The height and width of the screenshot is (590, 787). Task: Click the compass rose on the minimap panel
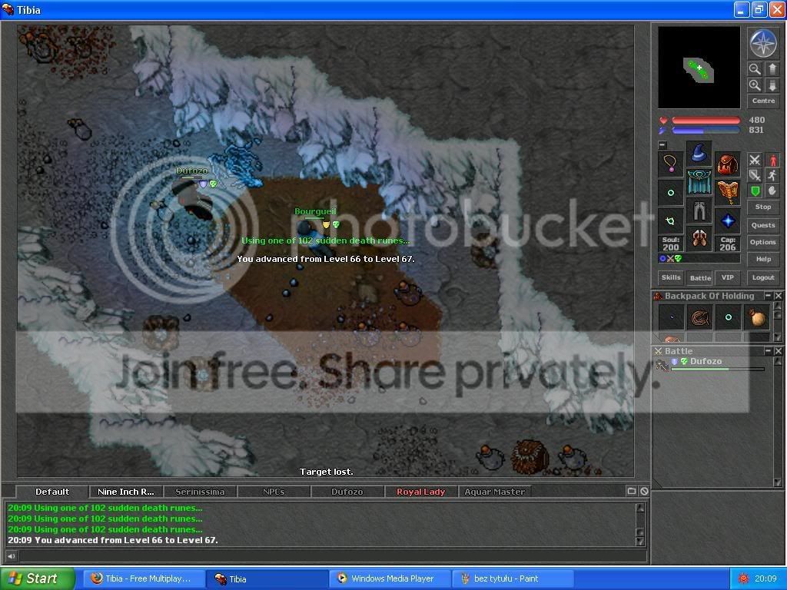(x=763, y=43)
